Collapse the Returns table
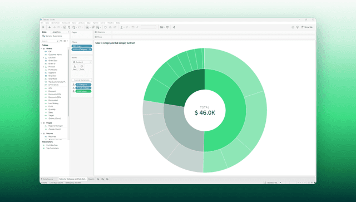The height and width of the screenshot is (202, 356). point(41,134)
